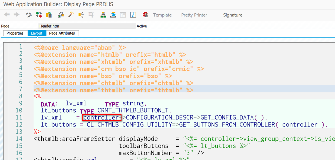Activate page with magic wand icon
This screenshot has height=160, width=335.
(71, 15)
